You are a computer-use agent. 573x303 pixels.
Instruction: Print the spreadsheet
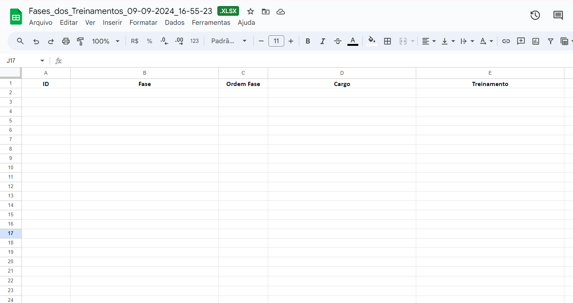66,41
